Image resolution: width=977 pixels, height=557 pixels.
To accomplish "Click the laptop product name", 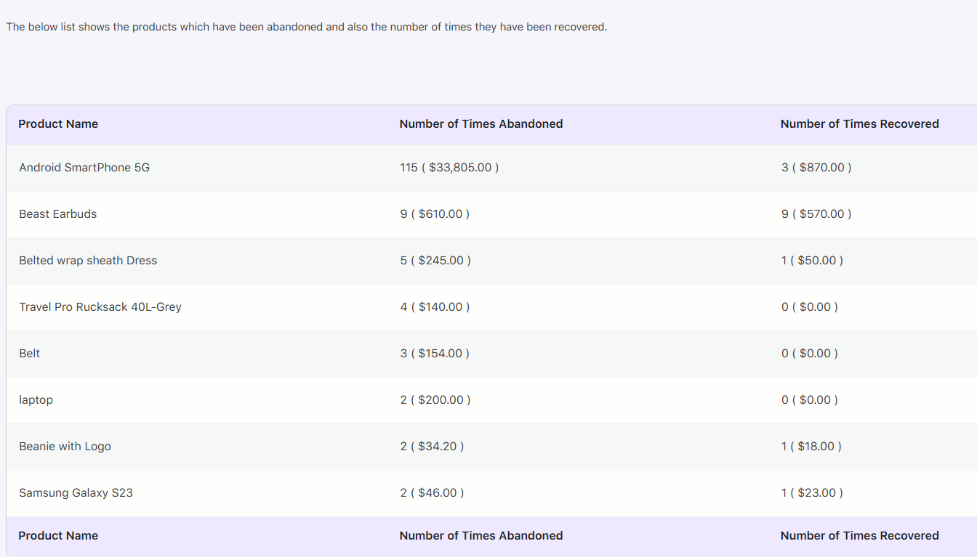I will (36, 400).
